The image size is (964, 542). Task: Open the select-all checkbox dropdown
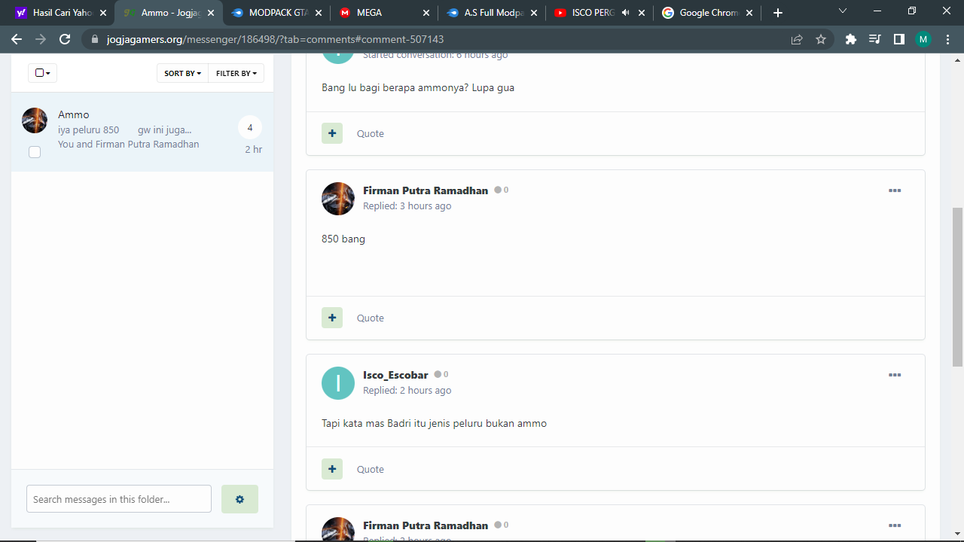[x=43, y=73]
